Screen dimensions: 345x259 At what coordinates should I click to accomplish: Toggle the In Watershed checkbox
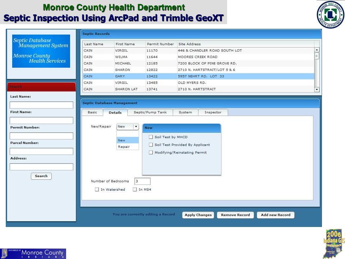point(97,190)
